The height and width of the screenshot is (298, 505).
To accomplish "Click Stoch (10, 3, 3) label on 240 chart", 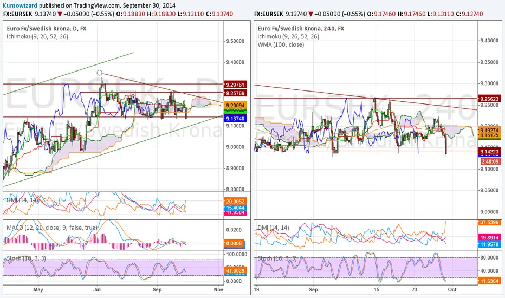I will (x=277, y=258).
